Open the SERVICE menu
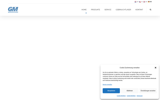The width and height of the screenshot is (160, 100). [108, 10]
